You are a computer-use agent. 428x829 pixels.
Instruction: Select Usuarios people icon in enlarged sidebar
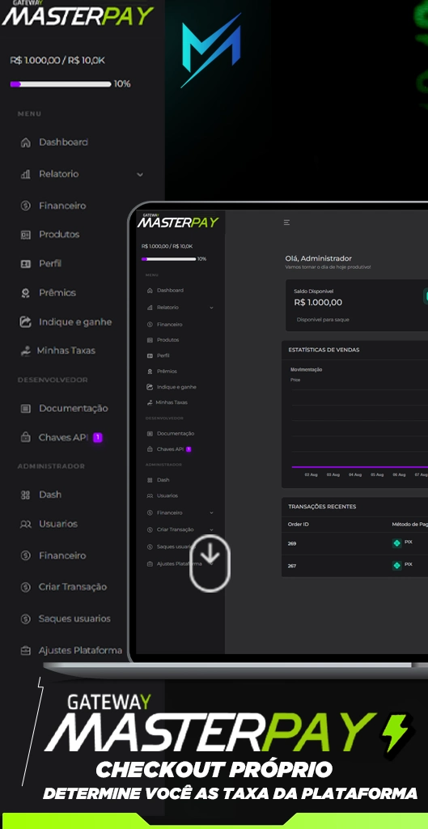(25, 525)
